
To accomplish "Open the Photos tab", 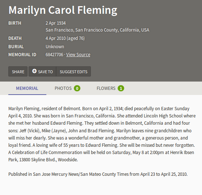I will tap(67, 88).
